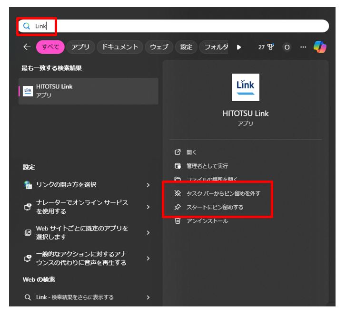
Task: Show more filter tabs with the play arrow
Action: tap(239, 47)
